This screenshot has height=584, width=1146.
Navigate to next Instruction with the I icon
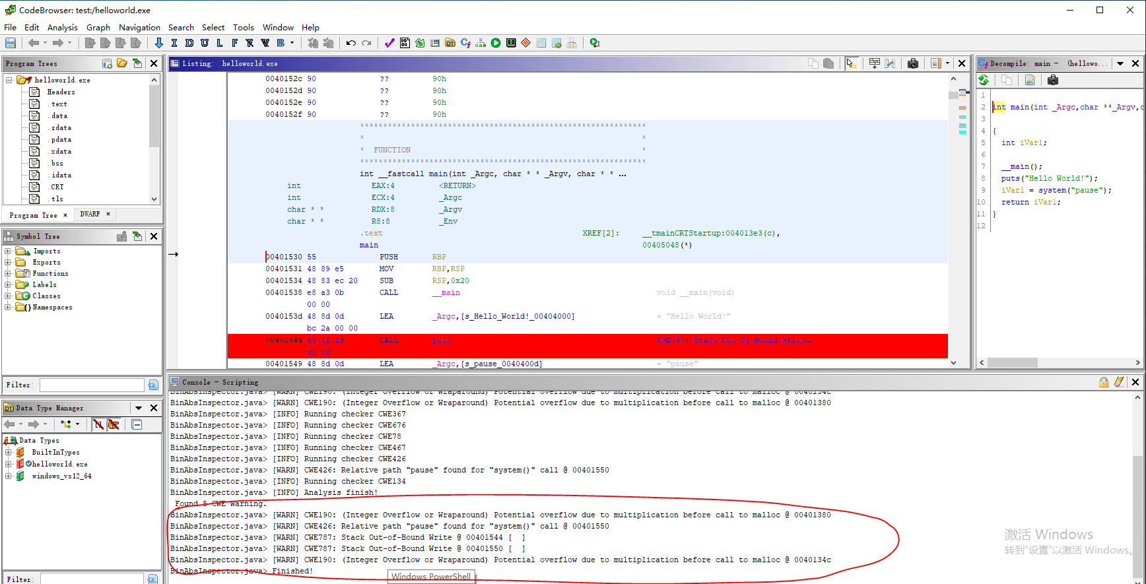pyautogui.click(x=174, y=43)
